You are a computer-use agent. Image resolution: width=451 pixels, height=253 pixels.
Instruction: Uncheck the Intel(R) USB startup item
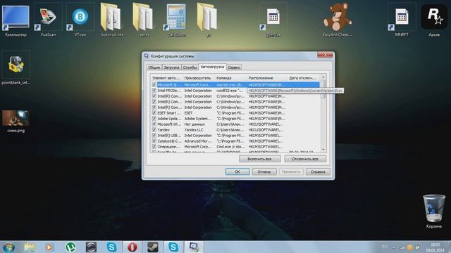click(x=154, y=135)
